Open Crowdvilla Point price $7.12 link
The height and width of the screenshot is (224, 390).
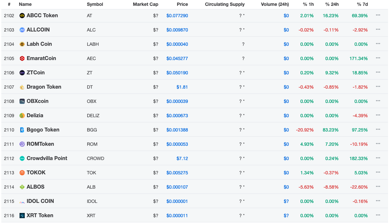[182, 158]
